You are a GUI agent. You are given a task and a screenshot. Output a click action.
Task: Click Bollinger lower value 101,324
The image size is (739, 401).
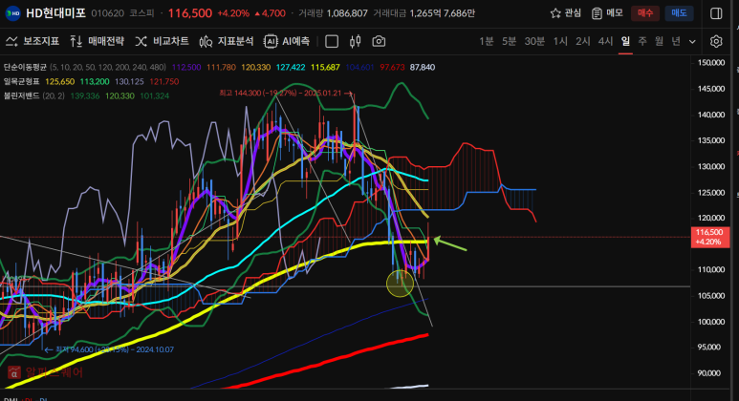click(x=155, y=95)
